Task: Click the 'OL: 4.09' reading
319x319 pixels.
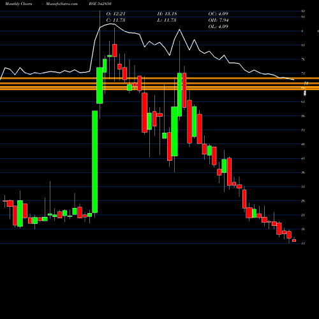Action: 218,27
